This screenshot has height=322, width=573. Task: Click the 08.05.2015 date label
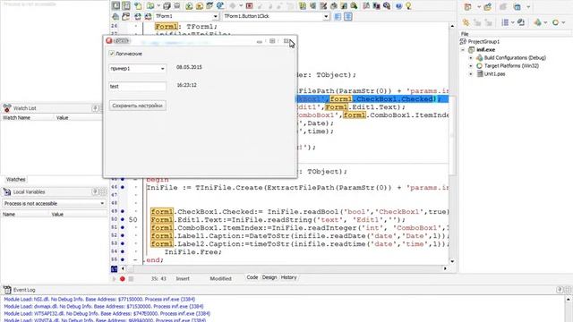pos(189,68)
